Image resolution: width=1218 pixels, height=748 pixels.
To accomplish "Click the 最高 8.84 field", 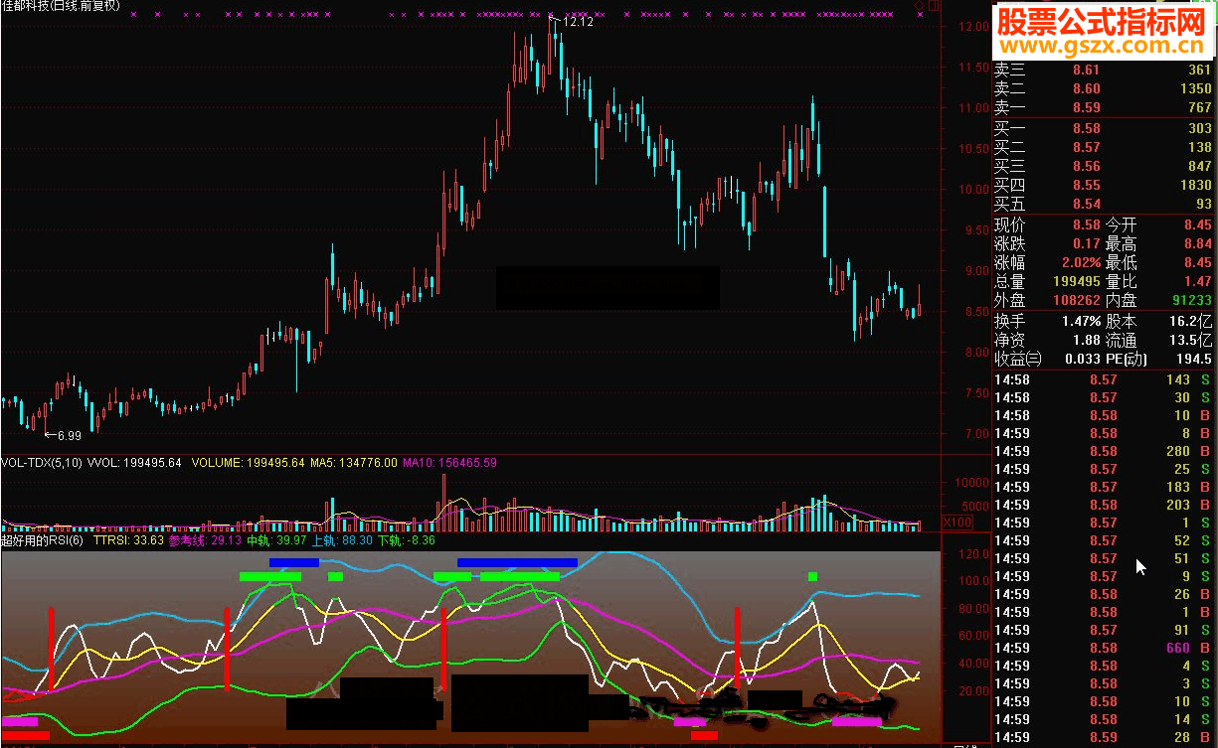I will click(1160, 244).
